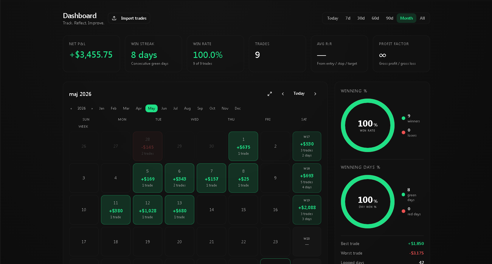492x264 pixels.
Task: Open the W18 weekly summary cell
Action: [x=307, y=178]
